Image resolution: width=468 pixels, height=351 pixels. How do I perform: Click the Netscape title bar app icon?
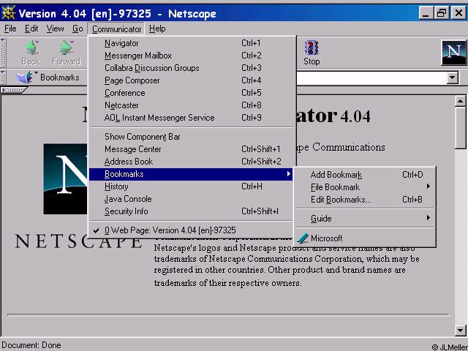(x=8, y=13)
